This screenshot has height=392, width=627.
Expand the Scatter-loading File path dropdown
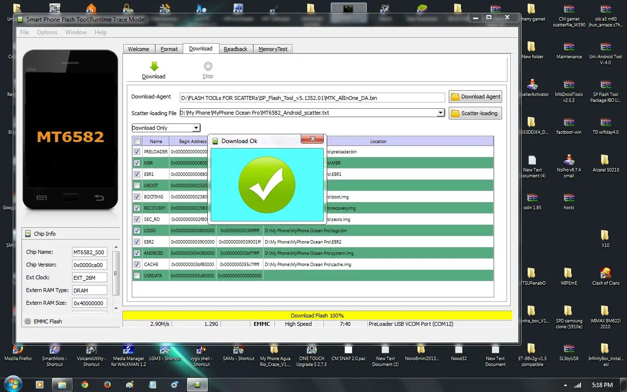440,113
